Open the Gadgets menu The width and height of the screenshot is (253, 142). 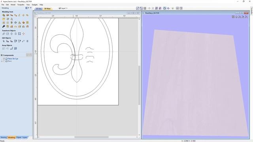point(35,5)
